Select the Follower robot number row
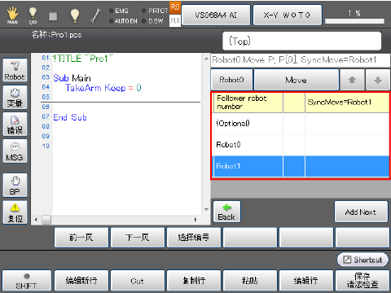Screen dimensions: 391x293 (x=301, y=103)
